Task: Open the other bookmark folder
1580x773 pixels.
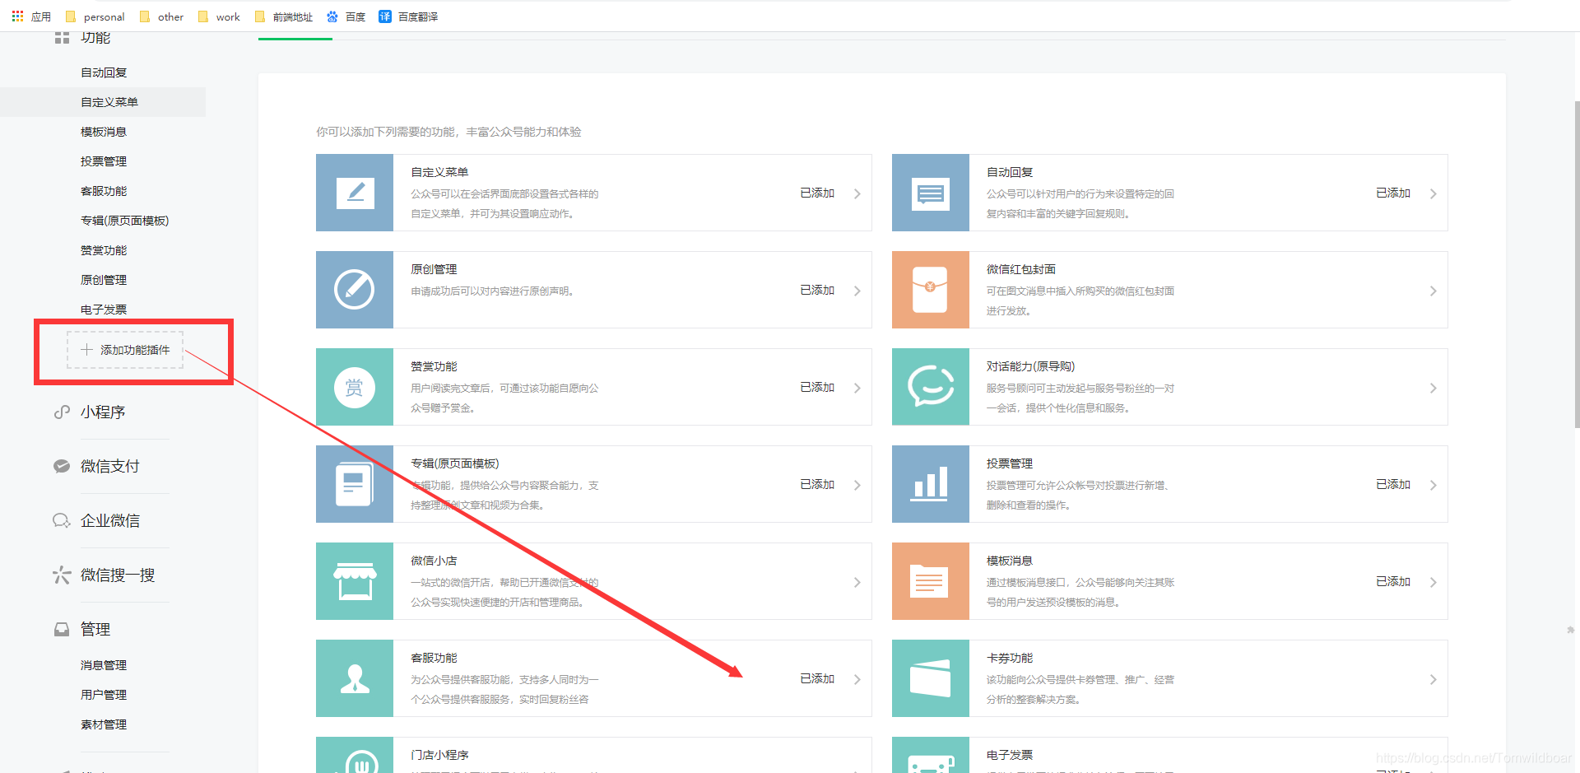Action: point(161,16)
